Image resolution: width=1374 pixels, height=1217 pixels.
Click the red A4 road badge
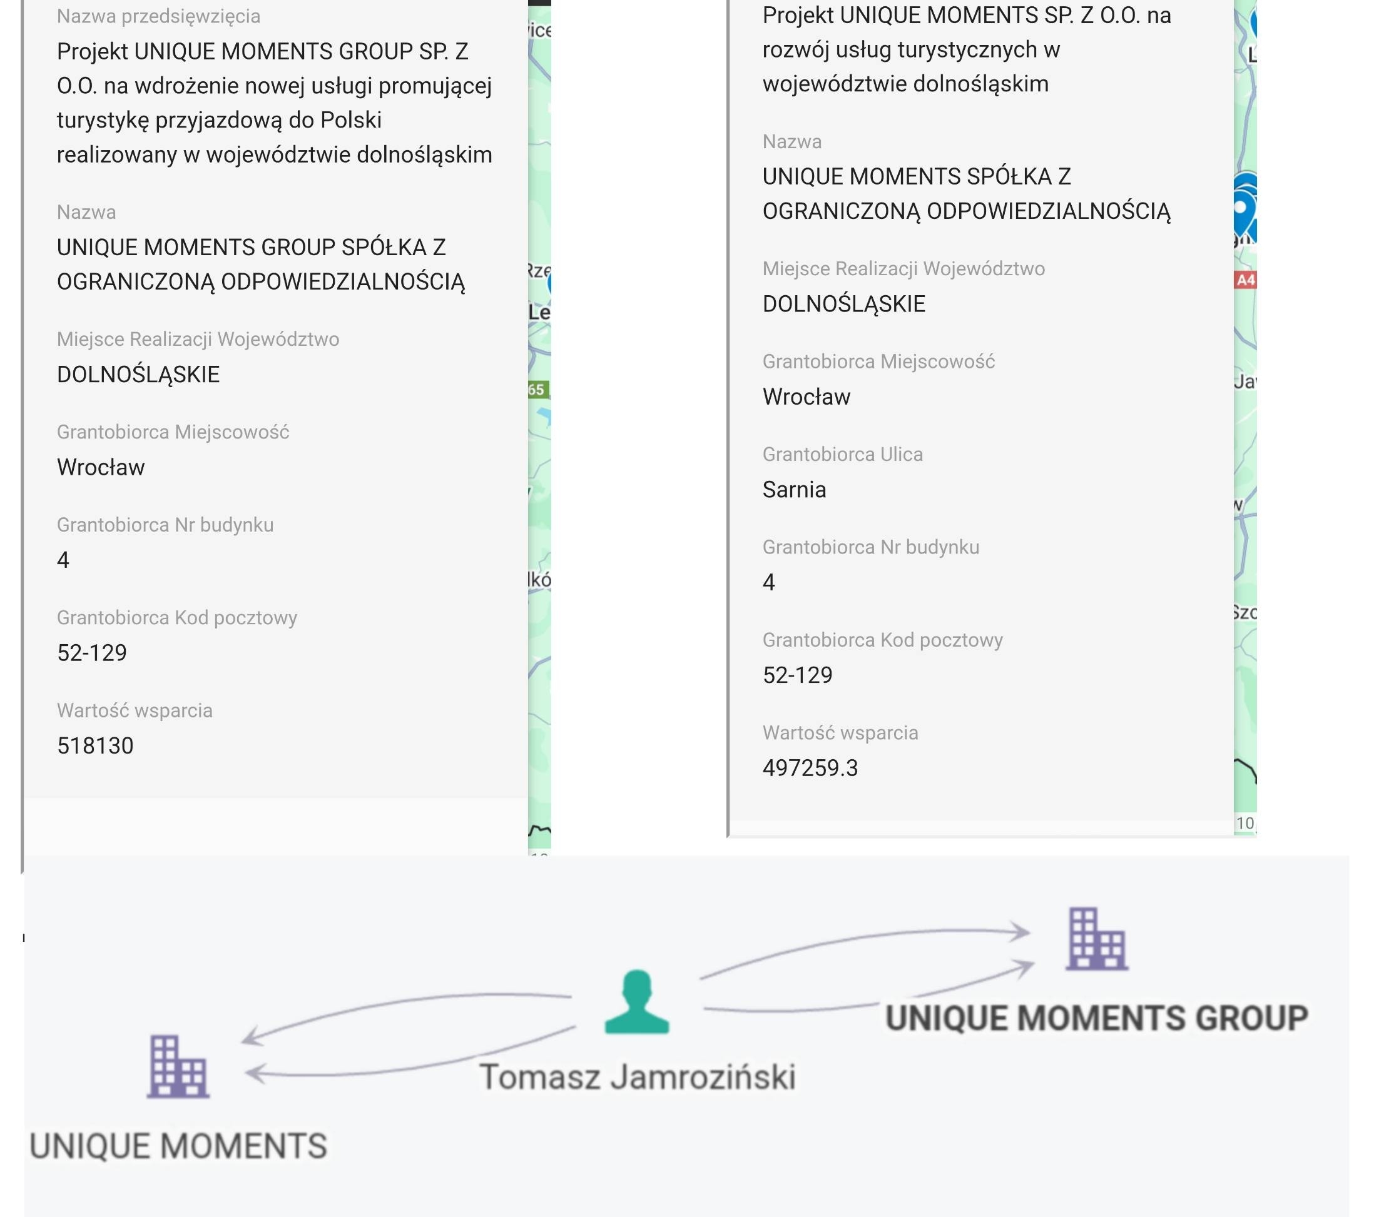point(1245,280)
